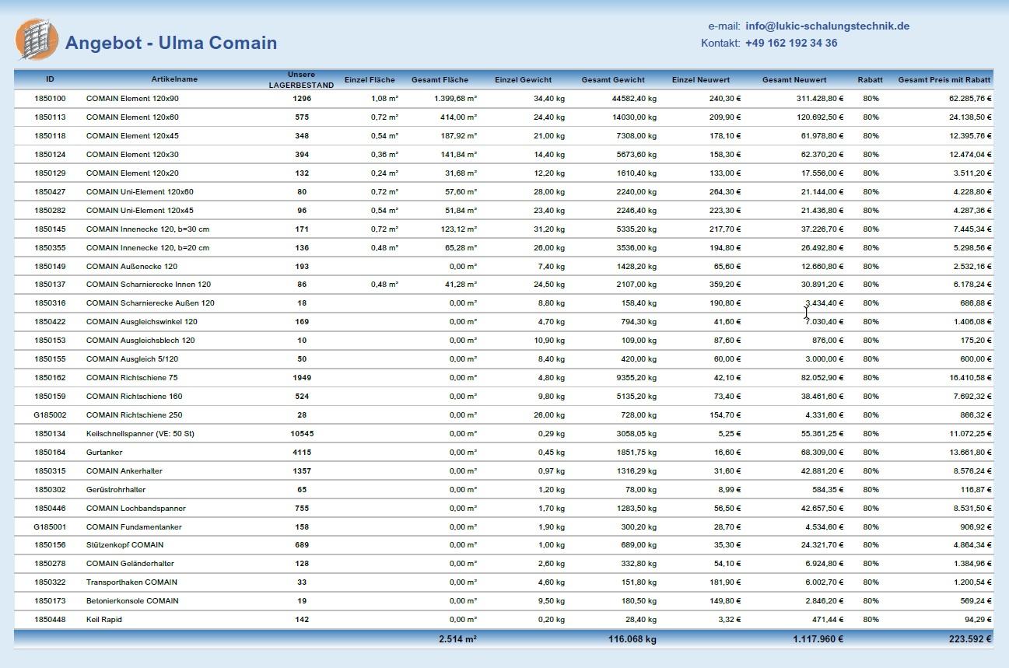Click the 'Angebot - Ulma Comain' heading

tap(171, 43)
